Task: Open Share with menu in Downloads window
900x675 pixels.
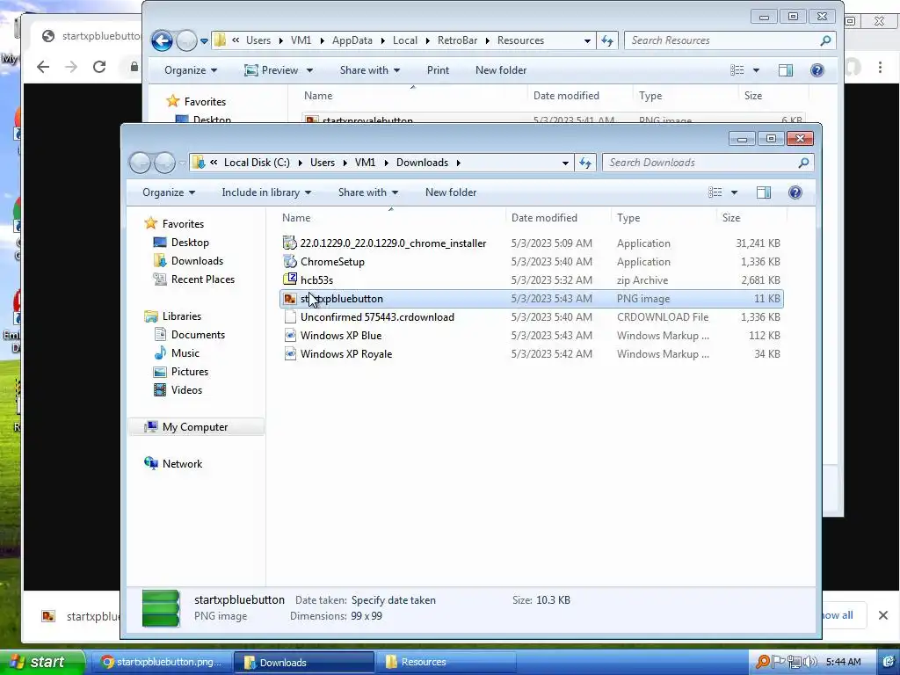Action: click(368, 192)
